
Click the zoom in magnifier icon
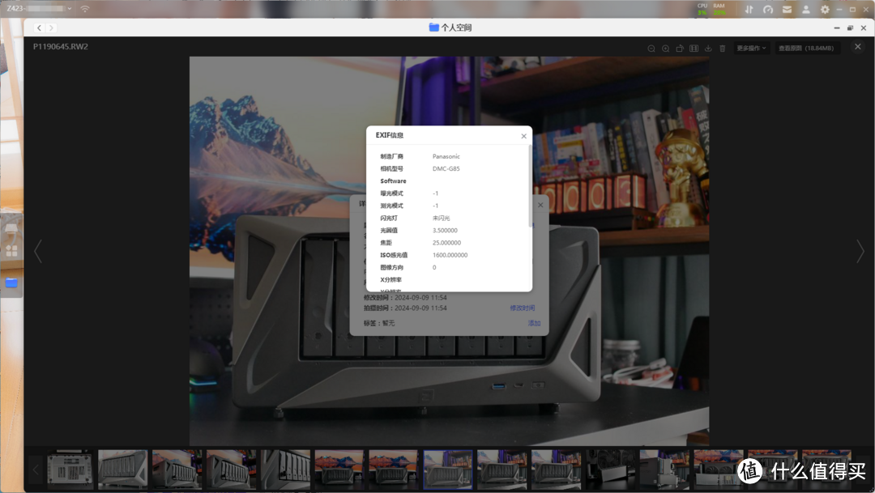pyautogui.click(x=665, y=49)
